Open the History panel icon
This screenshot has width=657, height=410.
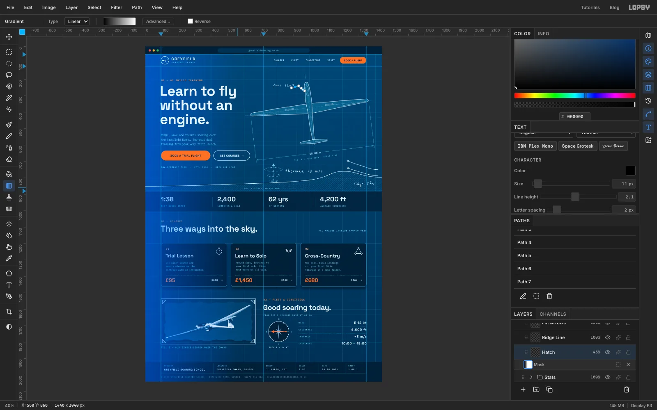click(x=648, y=101)
